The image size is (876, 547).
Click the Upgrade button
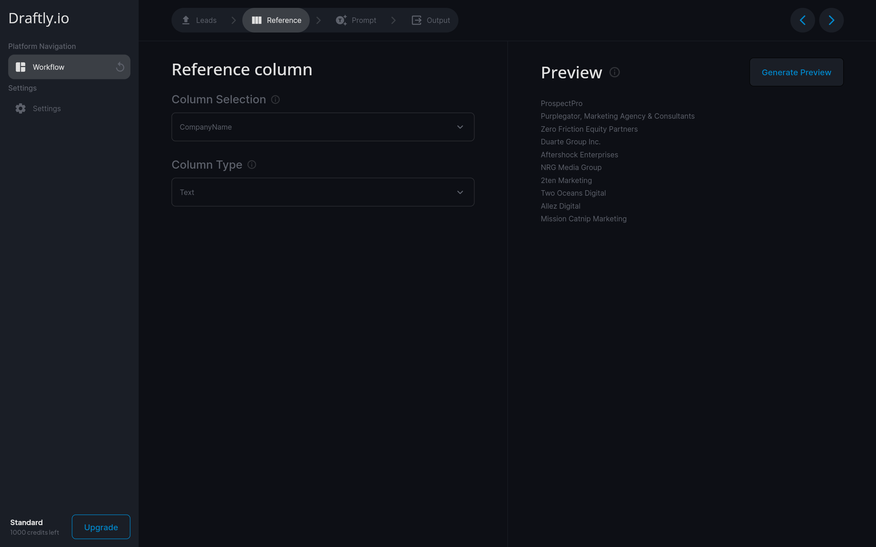101,527
